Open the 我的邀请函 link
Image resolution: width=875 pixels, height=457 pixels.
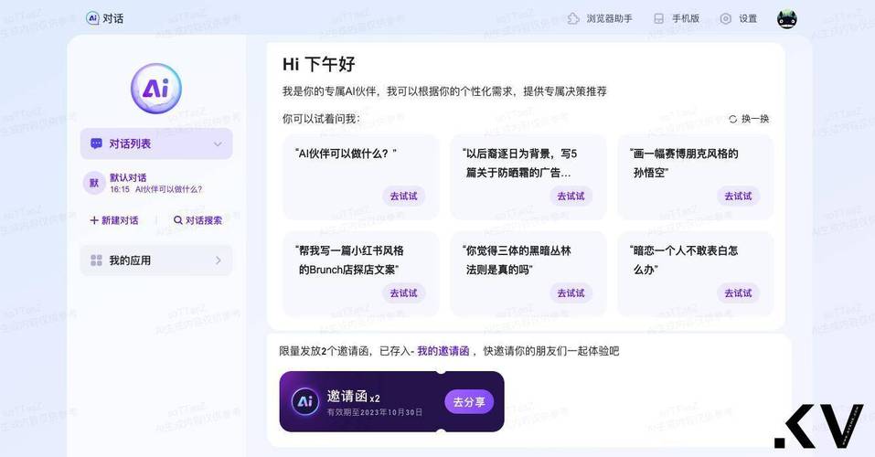(x=443, y=351)
